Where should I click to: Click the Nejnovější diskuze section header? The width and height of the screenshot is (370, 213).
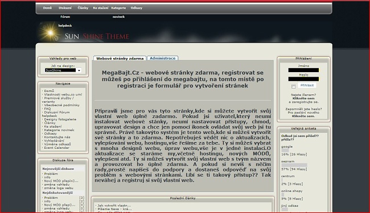coord(58,169)
